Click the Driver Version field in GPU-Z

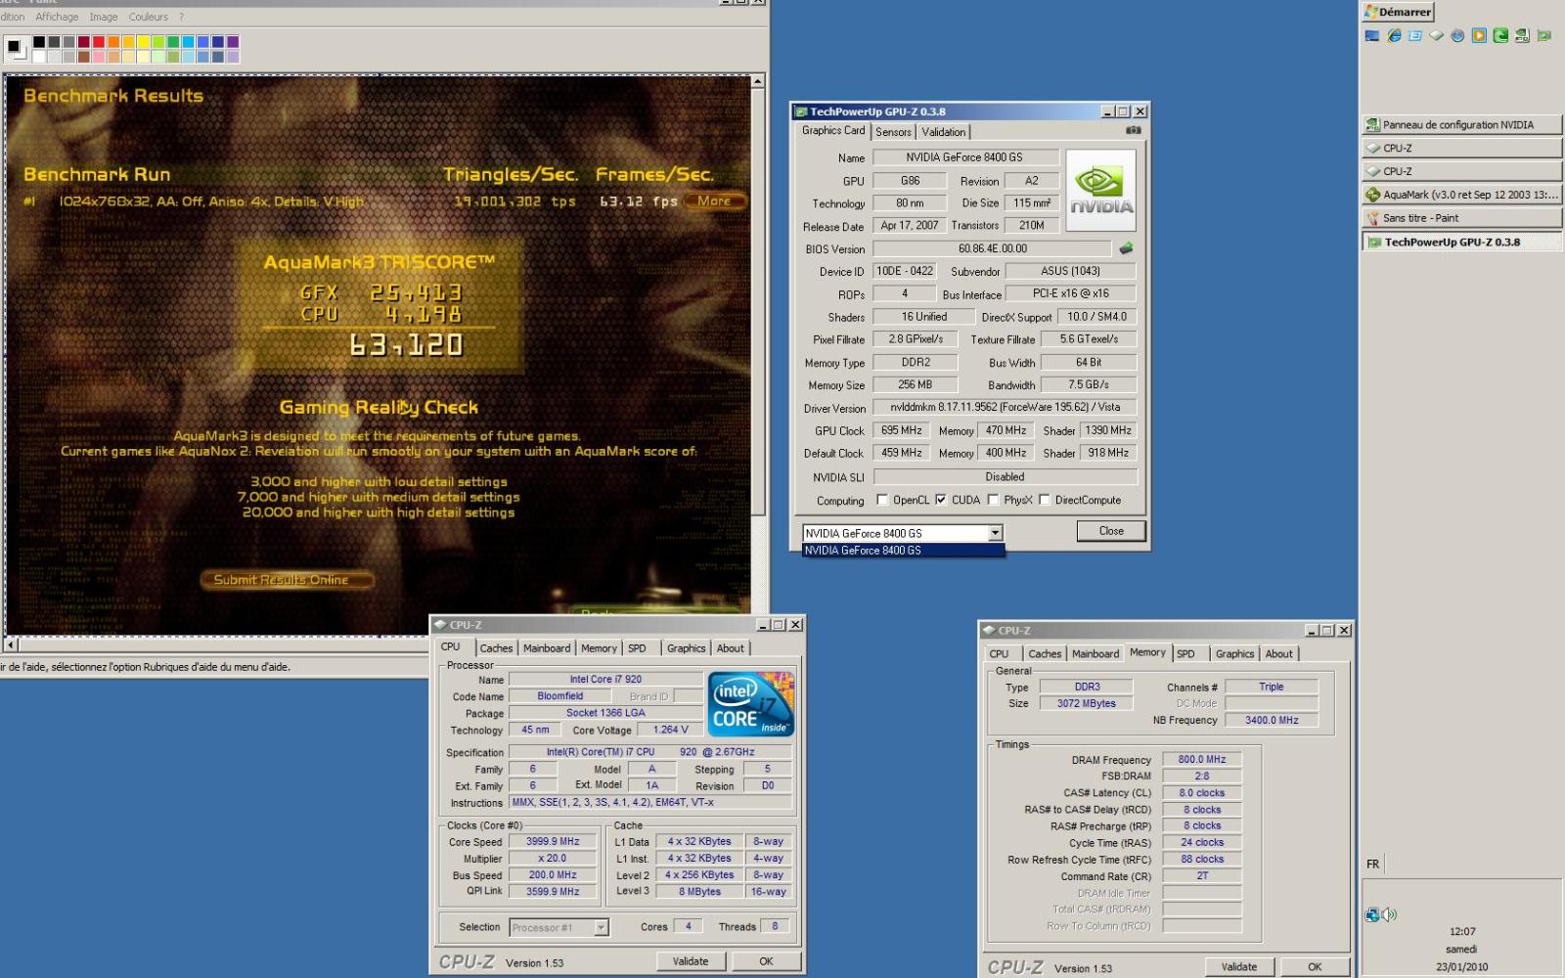[x=1006, y=407]
